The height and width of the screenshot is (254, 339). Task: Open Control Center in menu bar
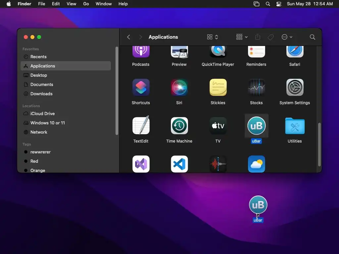(279, 4)
